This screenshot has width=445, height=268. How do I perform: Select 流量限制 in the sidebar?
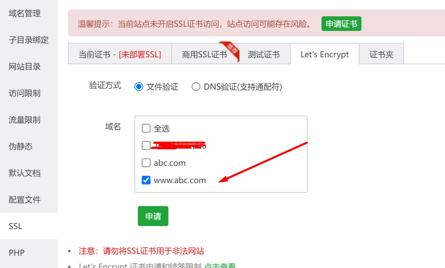tap(25, 120)
